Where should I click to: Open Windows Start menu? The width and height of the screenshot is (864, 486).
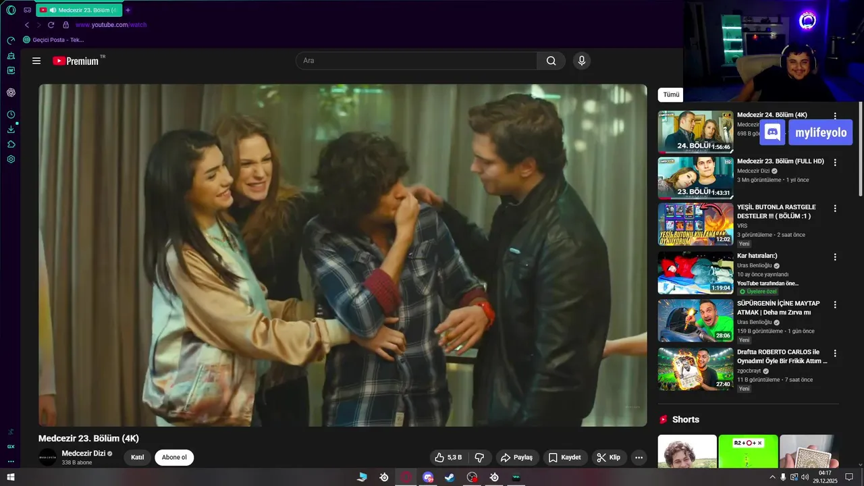[x=11, y=477]
